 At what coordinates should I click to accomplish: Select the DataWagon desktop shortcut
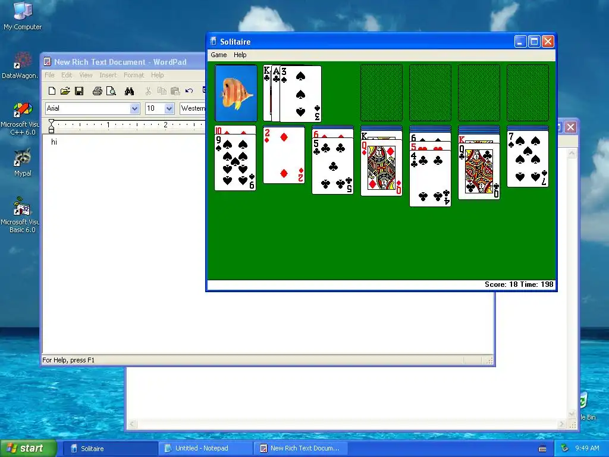[20, 65]
